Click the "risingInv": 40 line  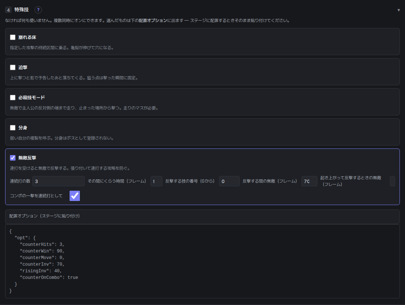(41, 271)
